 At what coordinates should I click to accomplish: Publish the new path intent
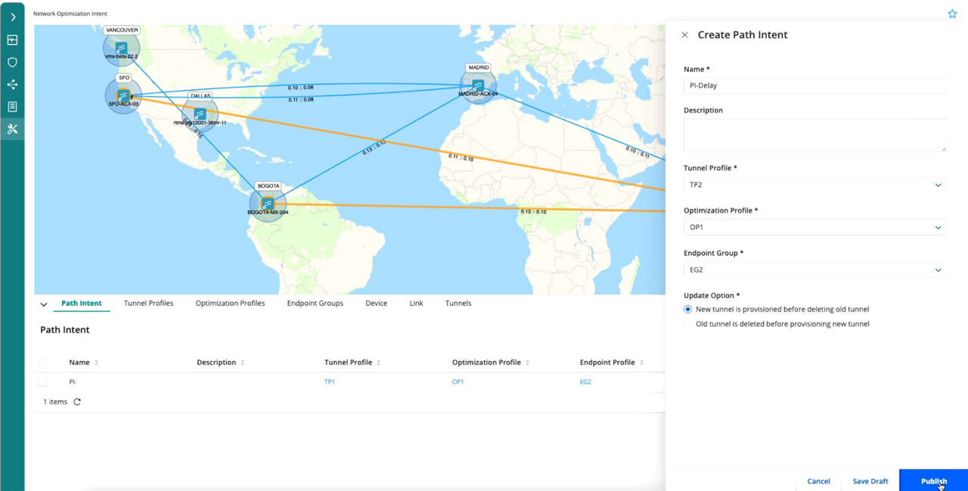click(934, 481)
